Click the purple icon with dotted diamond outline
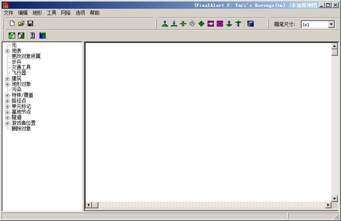The width and height of the screenshot is (341, 221). point(220,24)
